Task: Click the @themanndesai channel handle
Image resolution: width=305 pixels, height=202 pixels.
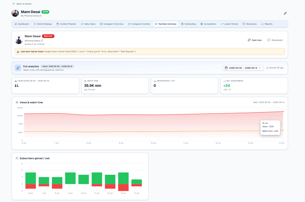Action: [x=32, y=41]
